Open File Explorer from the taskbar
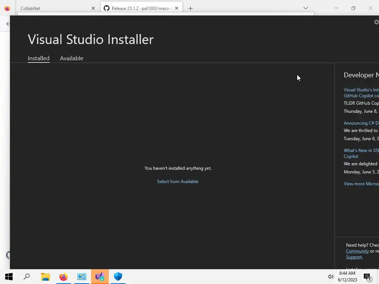This screenshot has width=379, height=284. click(45, 277)
